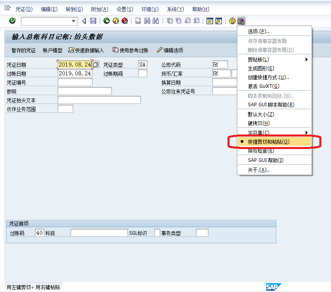331x292 pixels.
Task: Click the 过帐期间 input field
Action: click(x=143, y=73)
